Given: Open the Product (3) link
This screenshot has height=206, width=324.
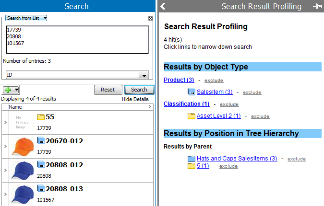Looking at the screenshot, I should [179, 80].
